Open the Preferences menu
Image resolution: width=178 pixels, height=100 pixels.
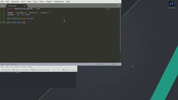pos(59,2)
